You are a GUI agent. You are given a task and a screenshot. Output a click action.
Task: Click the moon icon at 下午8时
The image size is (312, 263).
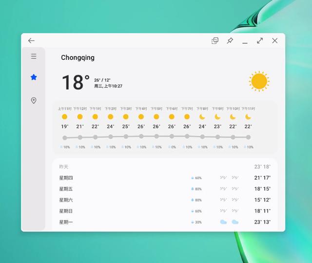point(202,117)
